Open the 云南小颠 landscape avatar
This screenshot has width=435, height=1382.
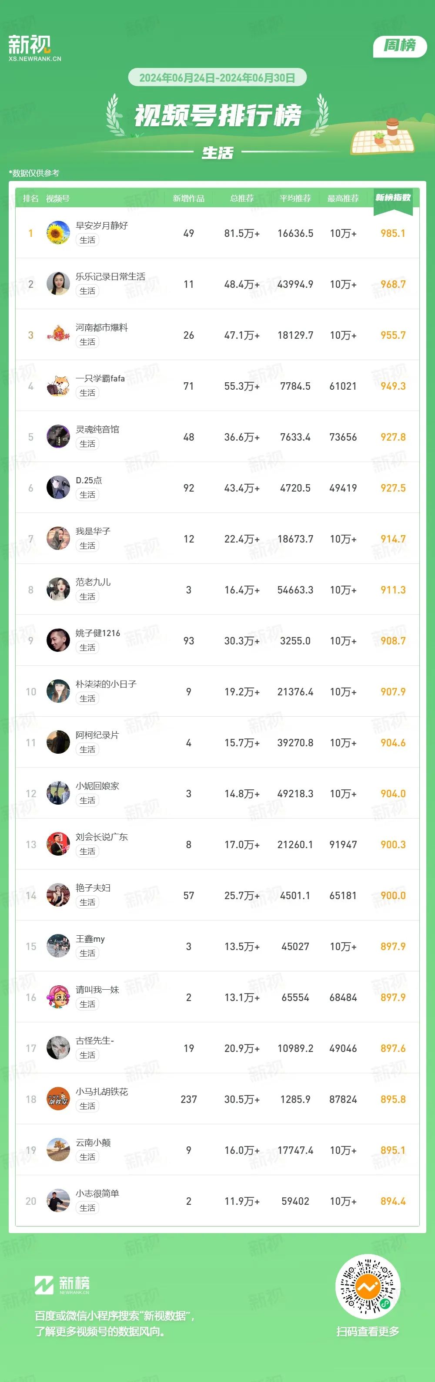58,1149
